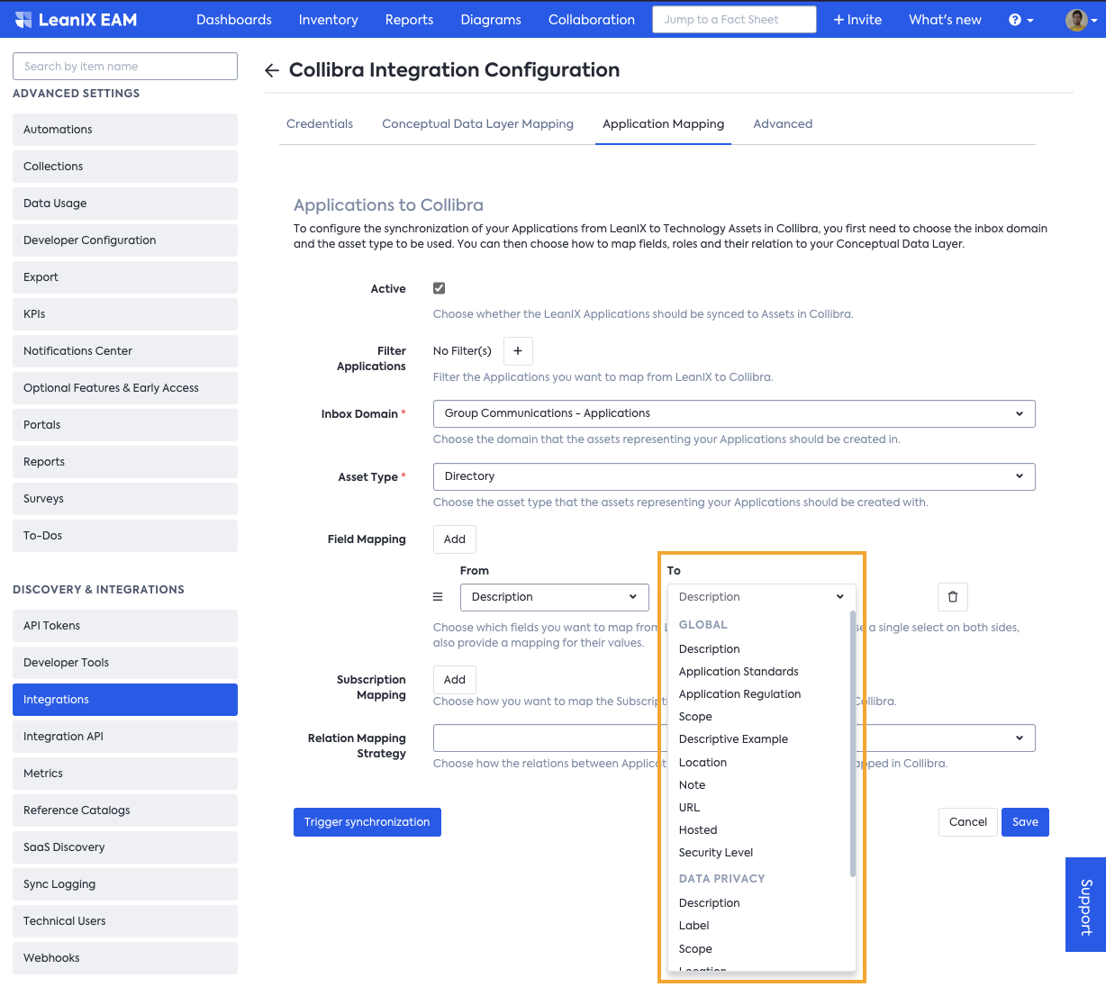The width and height of the screenshot is (1106, 987).
Task: Open Surveys settings
Action: [x=125, y=499]
